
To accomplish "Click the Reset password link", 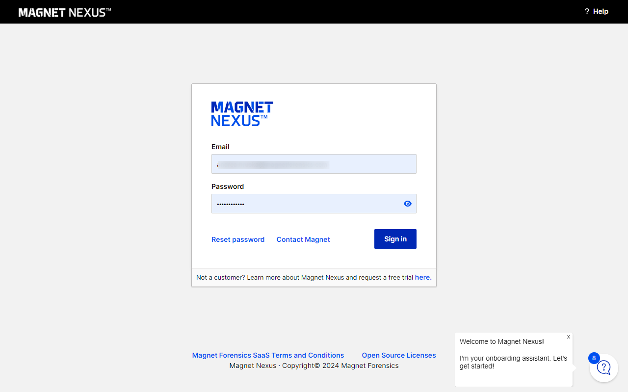I will (238, 239).
